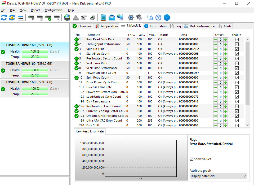Click green minus for Power On Time Count offset
Screen dimensions: 254x185
215,73
